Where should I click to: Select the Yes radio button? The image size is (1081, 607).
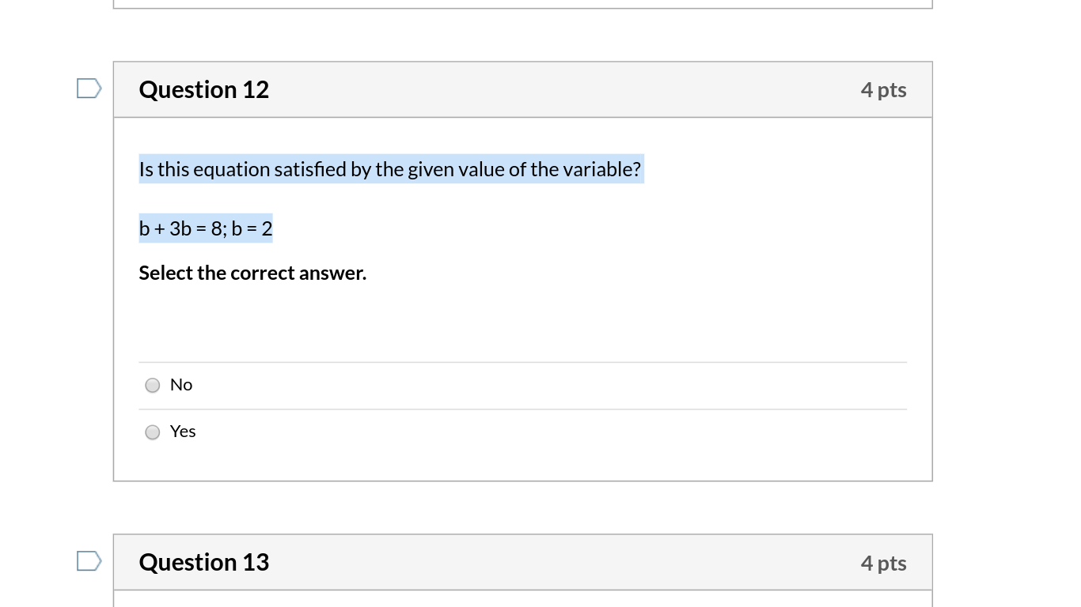coord(153,432)
